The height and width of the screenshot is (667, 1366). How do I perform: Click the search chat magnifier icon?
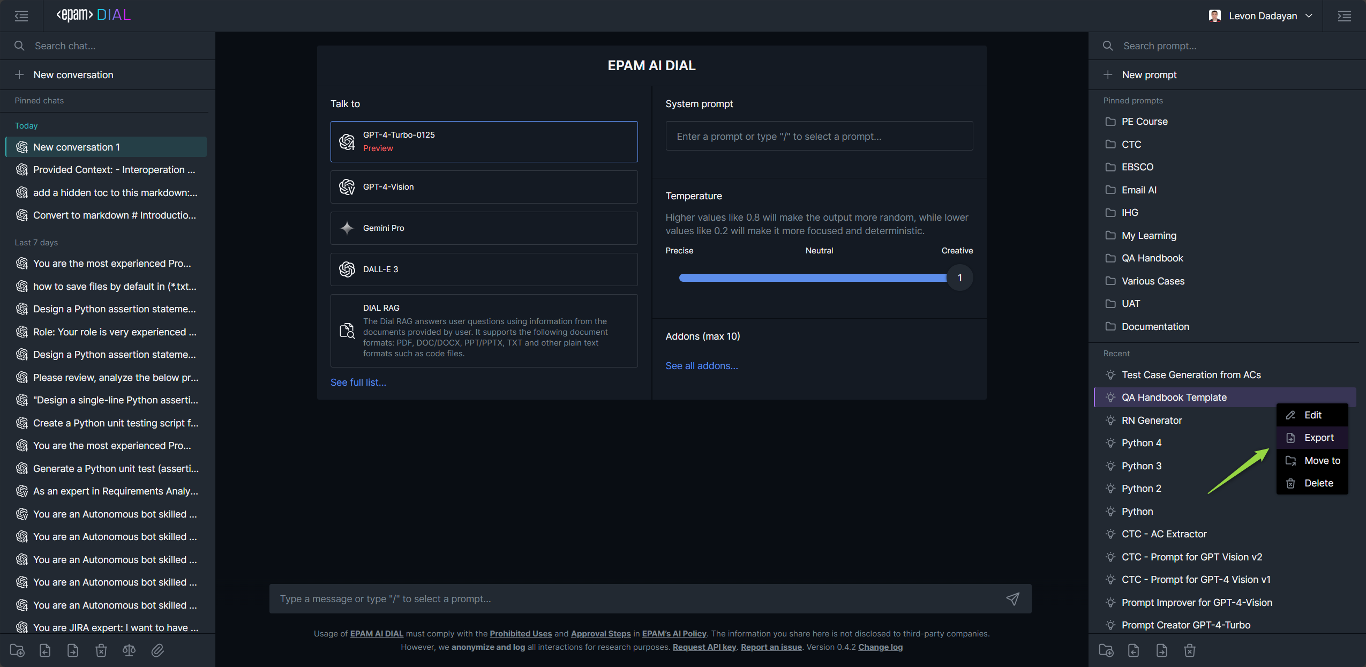click(x=19, y=46)
